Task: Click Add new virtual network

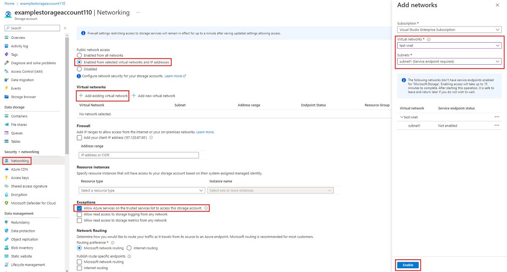Action: tap(153, 96)
